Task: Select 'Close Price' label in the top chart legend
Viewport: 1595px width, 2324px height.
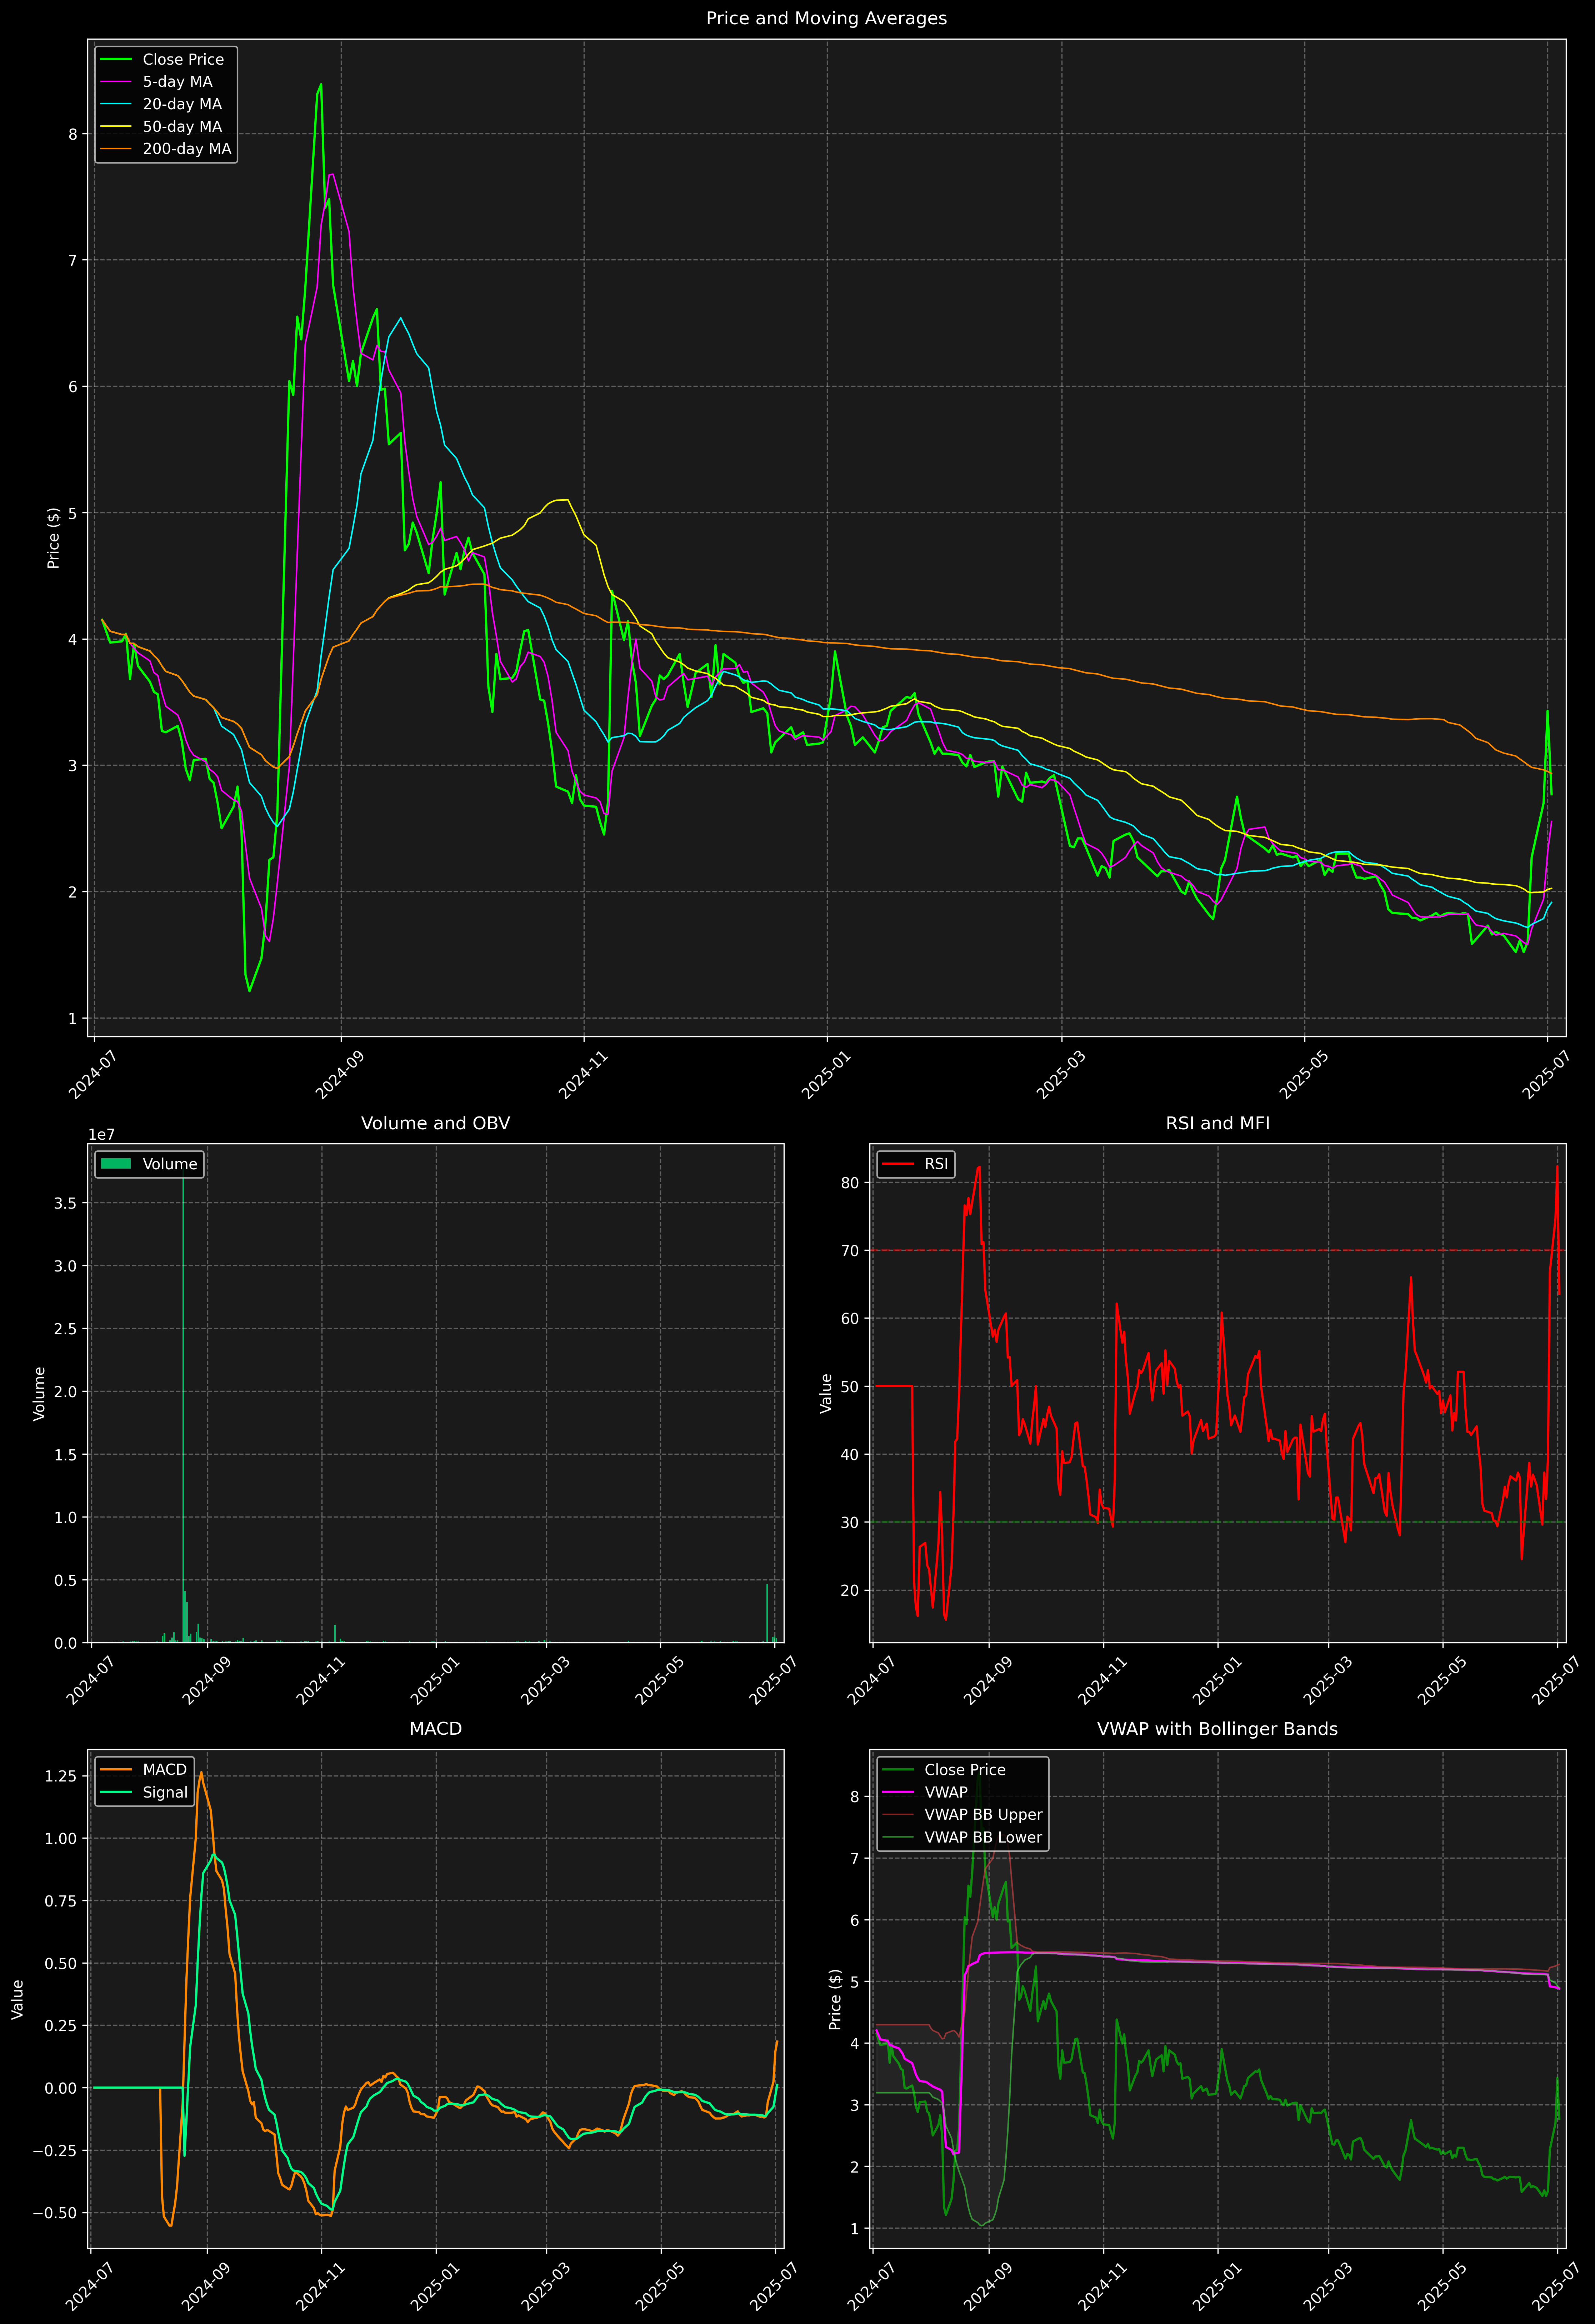Action: coord(183,60)
